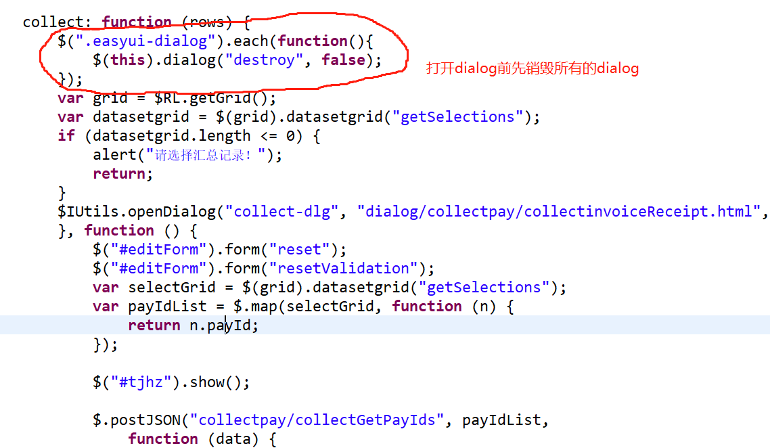Click the "resetValidation" string

click(343, 269)
